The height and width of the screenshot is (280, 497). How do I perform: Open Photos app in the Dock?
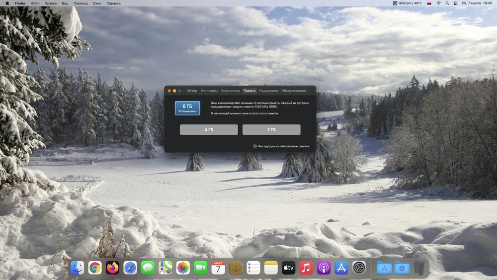pyautogui.click(x=183, y=268)
